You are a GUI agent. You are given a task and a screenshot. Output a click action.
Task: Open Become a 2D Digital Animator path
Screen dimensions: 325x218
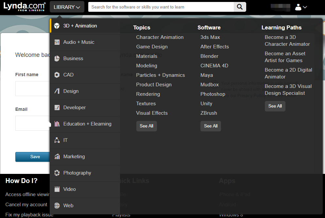[x=288, y=73]
